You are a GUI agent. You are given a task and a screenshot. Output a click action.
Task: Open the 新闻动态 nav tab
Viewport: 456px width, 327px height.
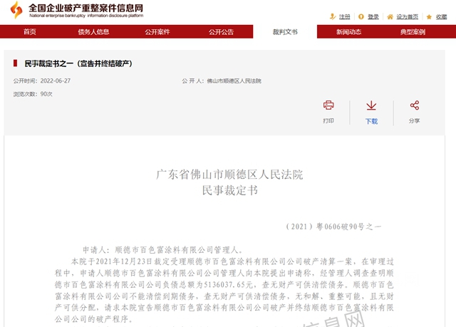pyautogui.click(x=348, y=31)
